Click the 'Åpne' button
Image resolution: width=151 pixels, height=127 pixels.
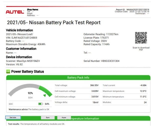(x=48, y=117)
